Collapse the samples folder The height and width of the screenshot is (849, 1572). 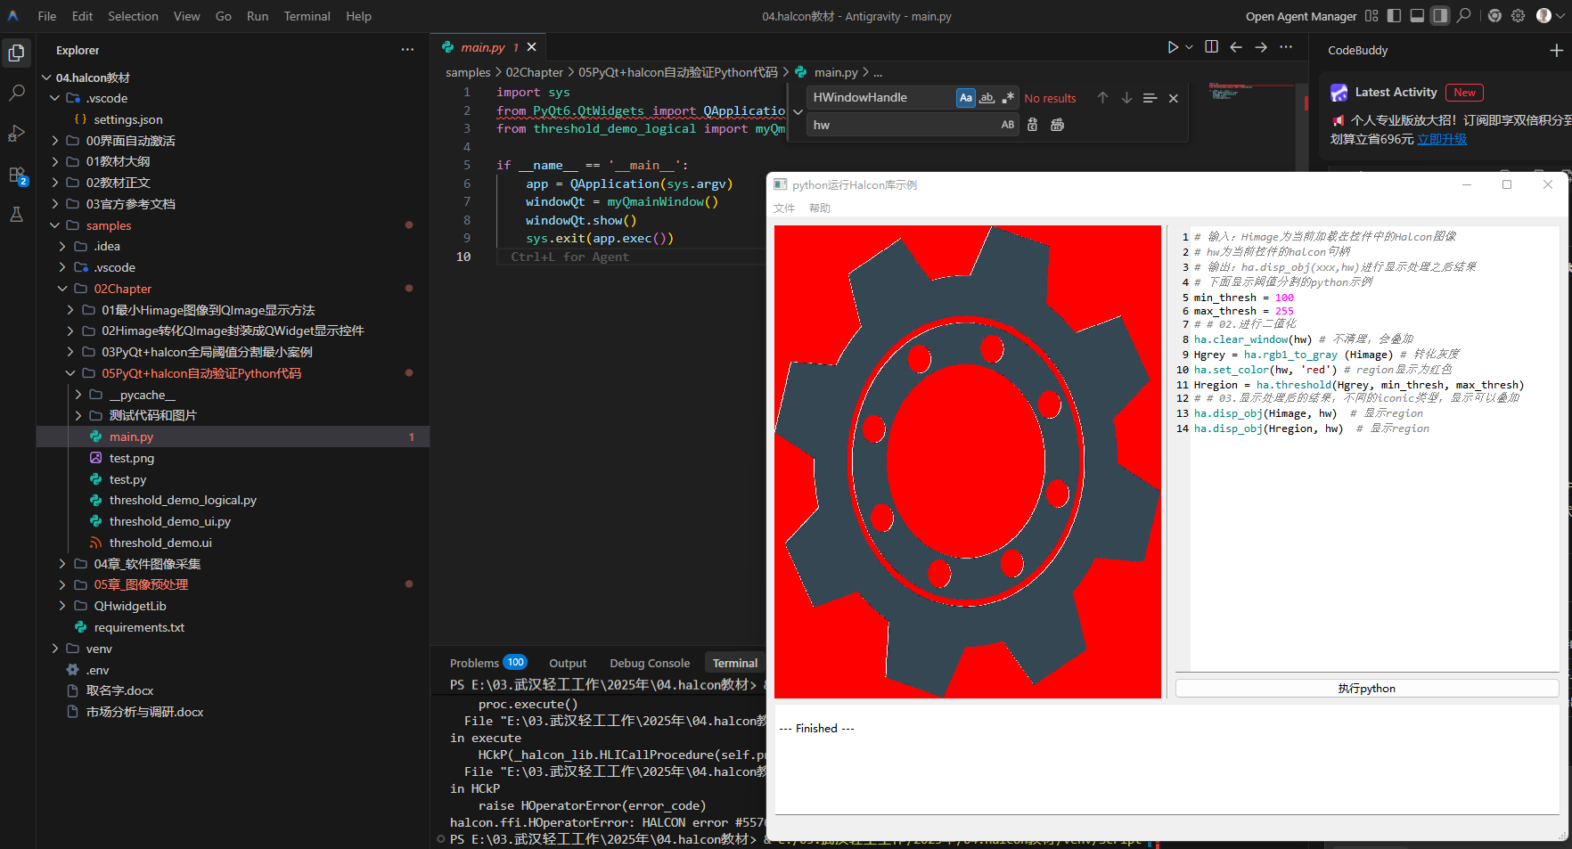tap(55, 225)
